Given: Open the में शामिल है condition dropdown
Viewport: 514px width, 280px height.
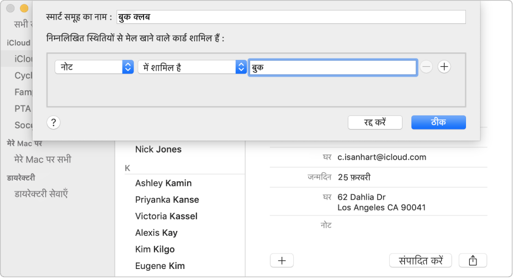Looking at the screenshot, I should [192, 67].
